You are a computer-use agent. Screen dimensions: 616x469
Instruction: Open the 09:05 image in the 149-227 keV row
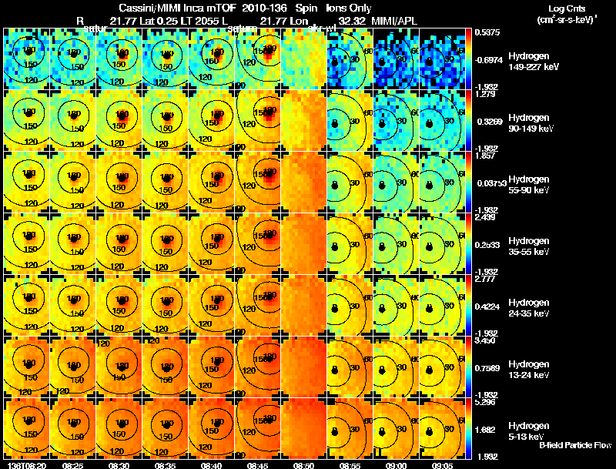click(442, 59)
